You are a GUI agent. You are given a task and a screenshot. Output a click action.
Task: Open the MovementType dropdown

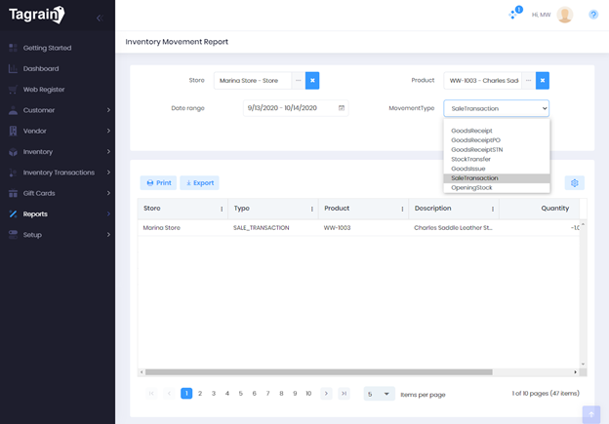coord(496,108)
